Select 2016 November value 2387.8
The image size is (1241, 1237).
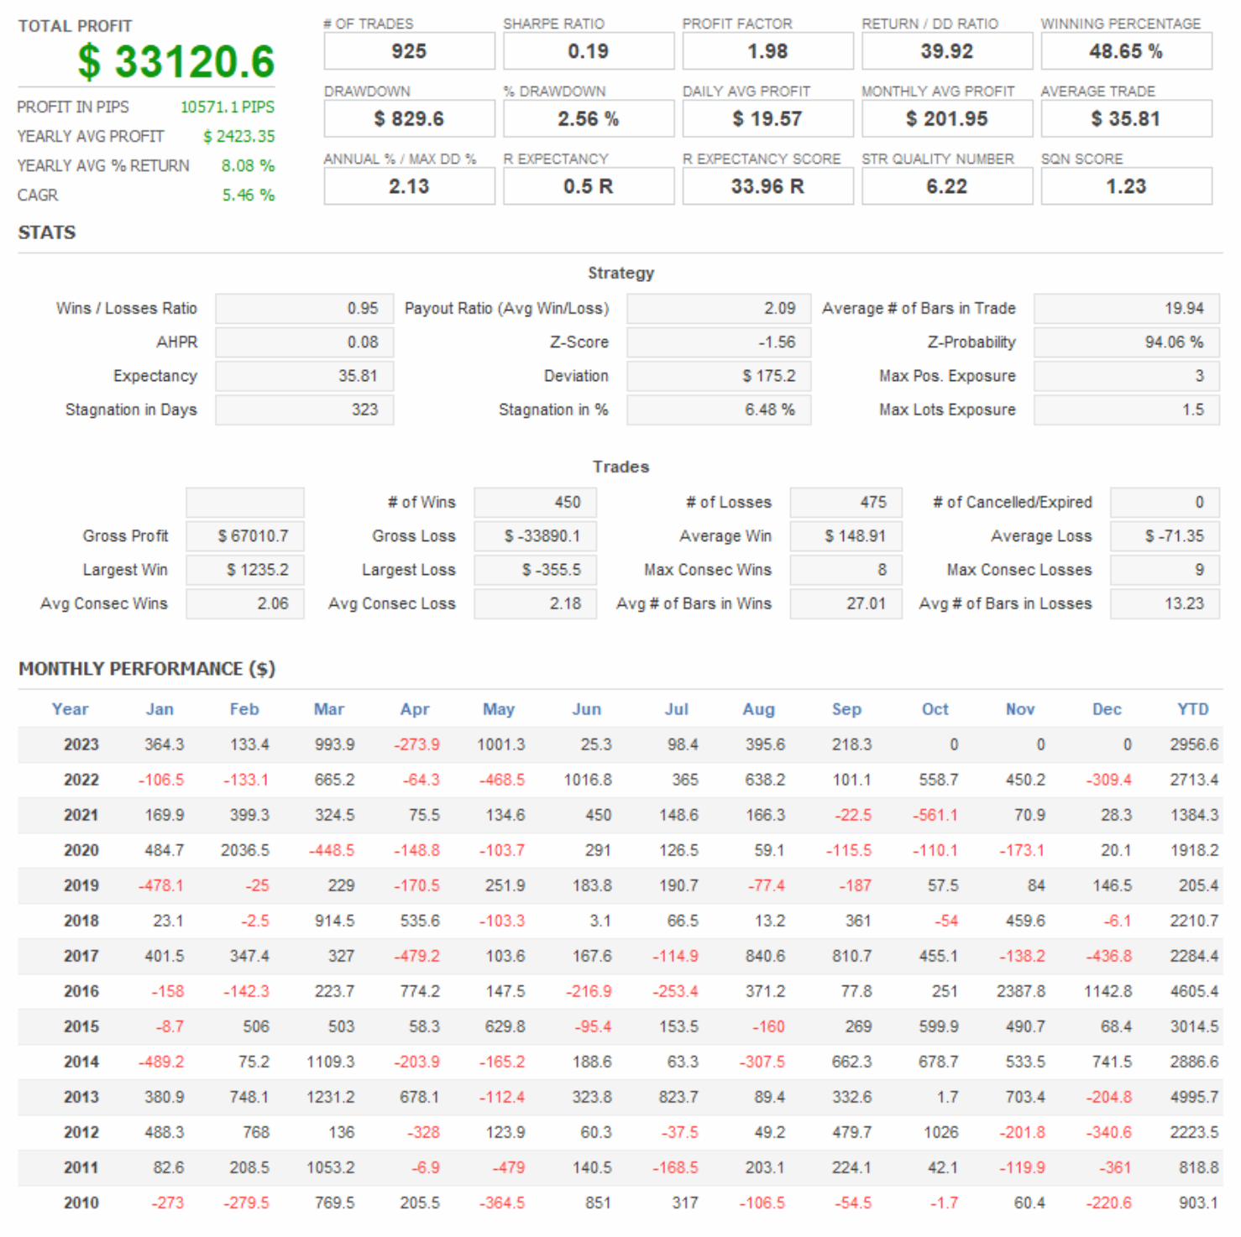click(x=1021, y=991)
